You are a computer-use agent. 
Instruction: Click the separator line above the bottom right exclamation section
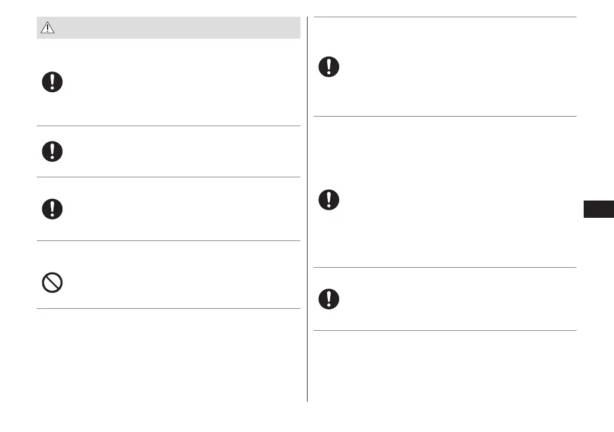pos(444,267)
